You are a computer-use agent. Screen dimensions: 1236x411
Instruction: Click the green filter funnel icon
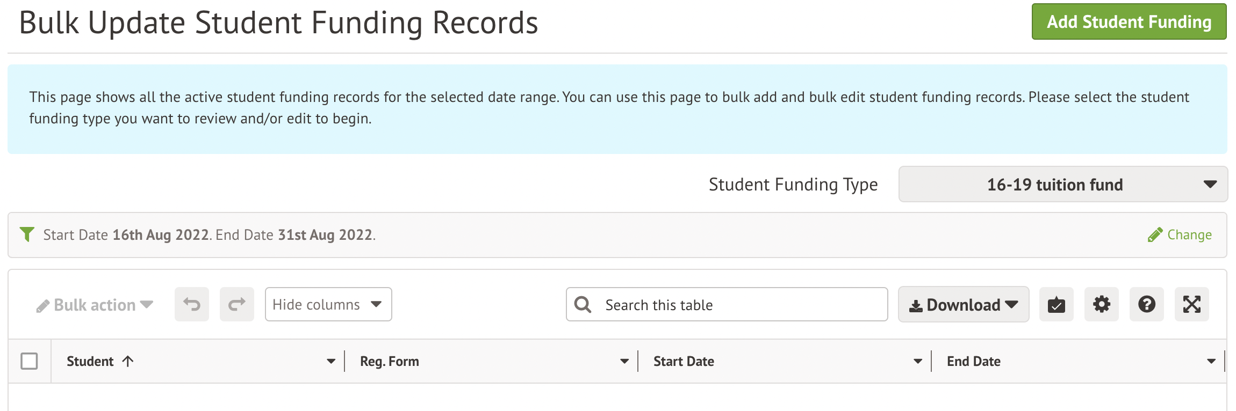pos(27,234)
